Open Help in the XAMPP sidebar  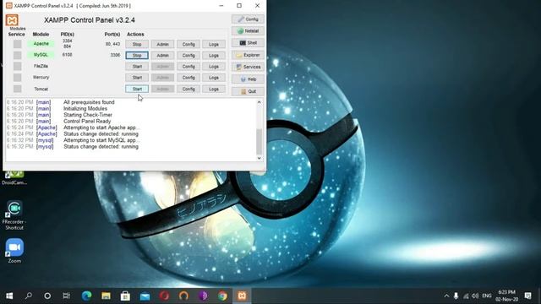pos(248,79)
